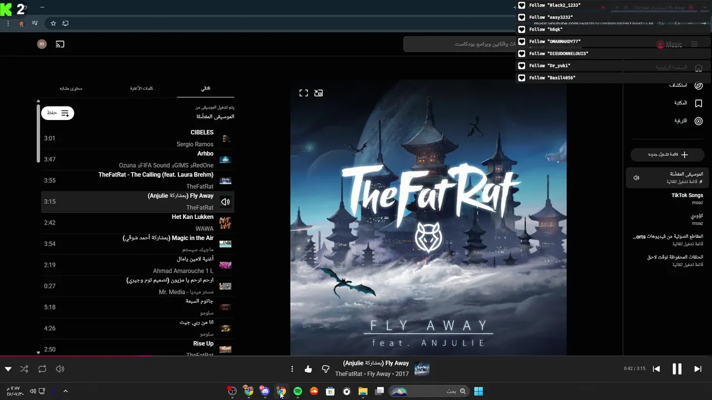Collapse the player page with arrow
The image size is (712, 400).
(8, 369)
